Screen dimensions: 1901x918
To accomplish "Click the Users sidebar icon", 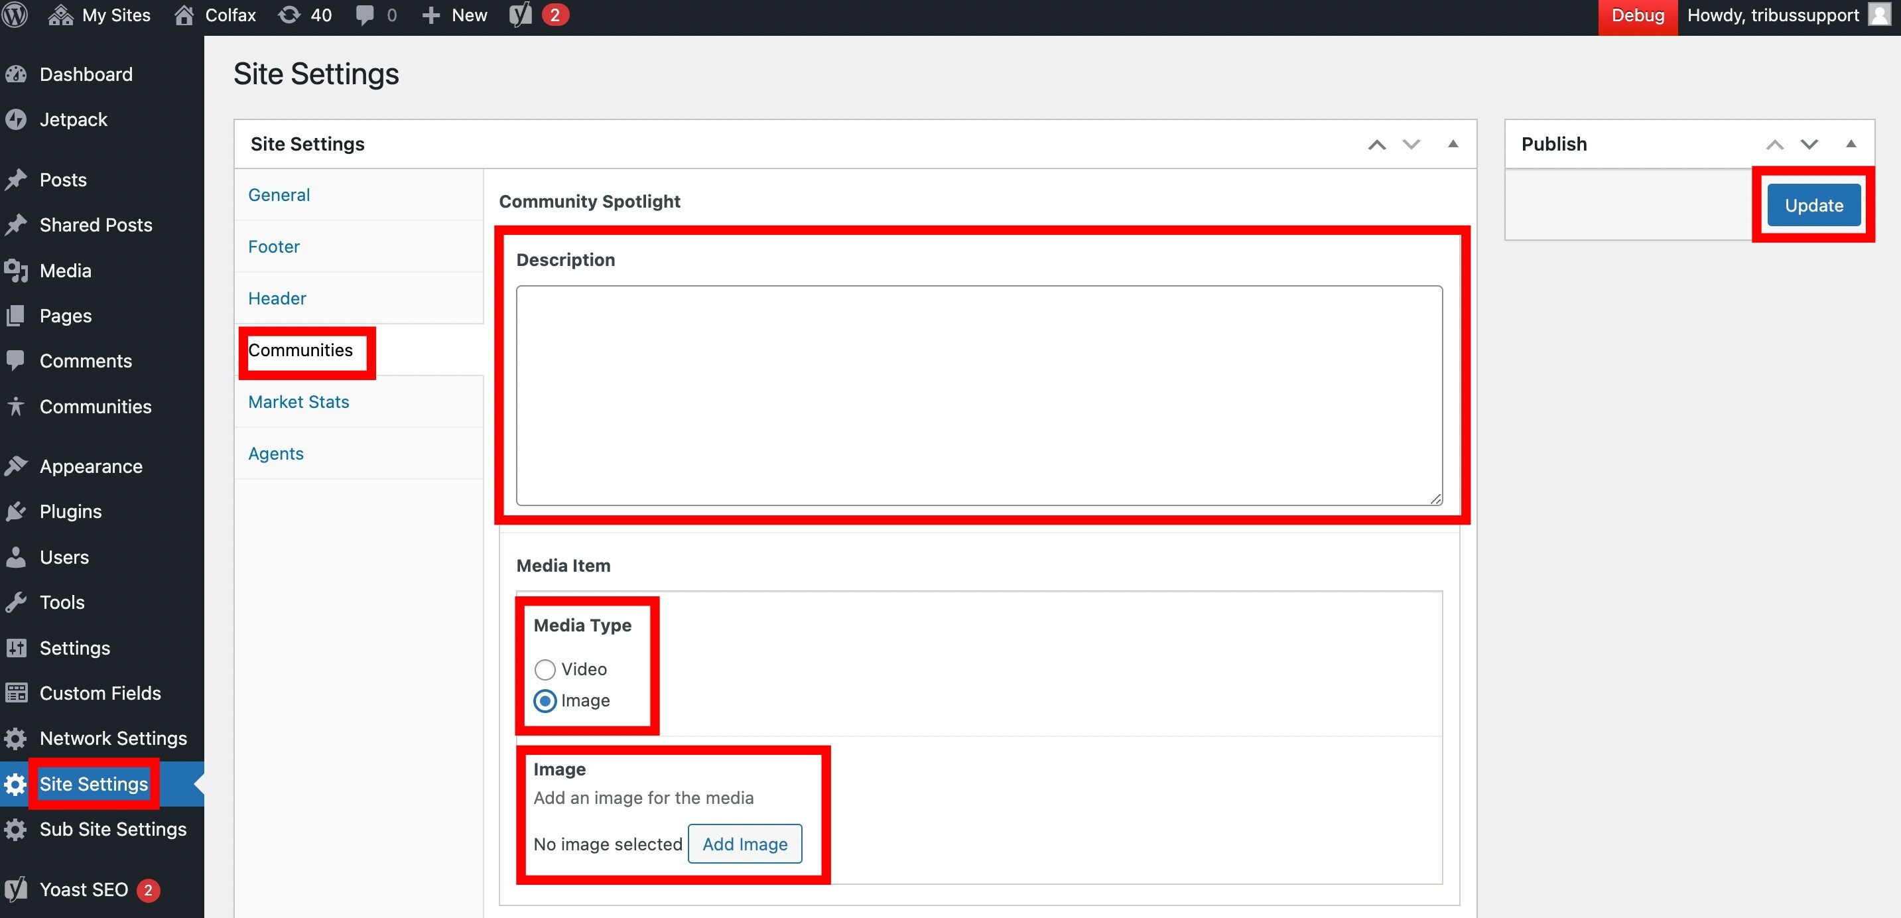I will coord(15,557).
